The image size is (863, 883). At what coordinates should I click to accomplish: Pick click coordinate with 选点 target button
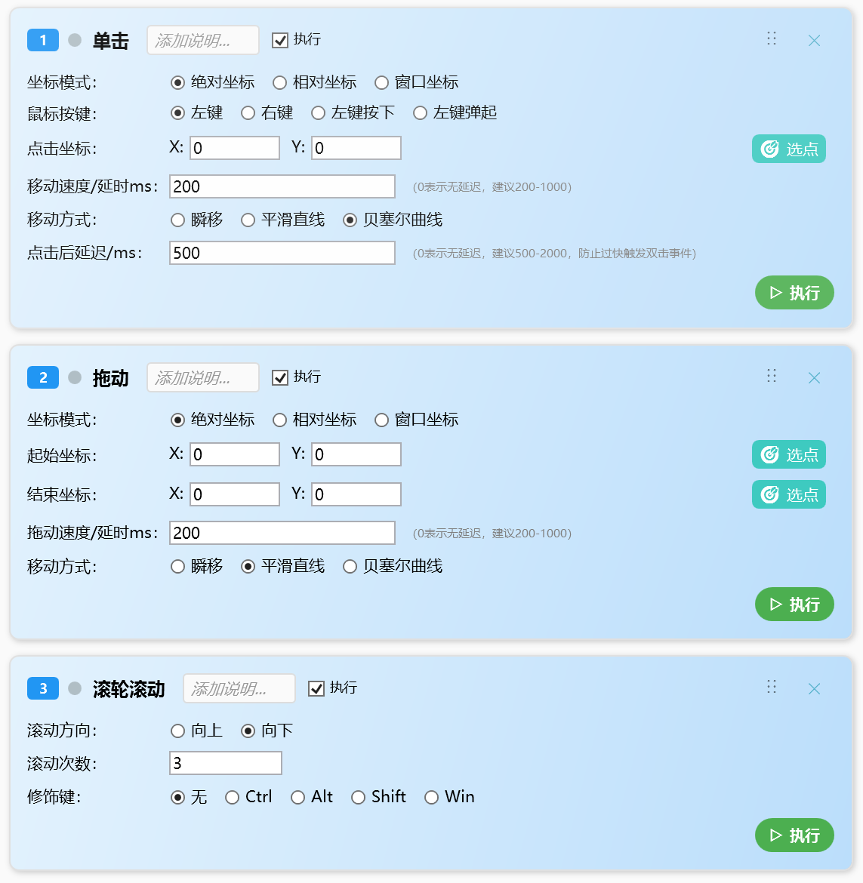pos(789,149)
